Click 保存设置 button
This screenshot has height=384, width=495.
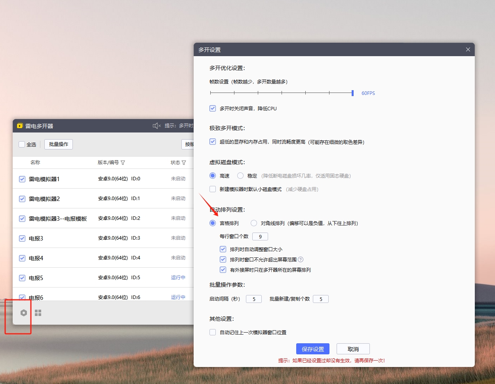pyautogui.click(x=312, y=349)
